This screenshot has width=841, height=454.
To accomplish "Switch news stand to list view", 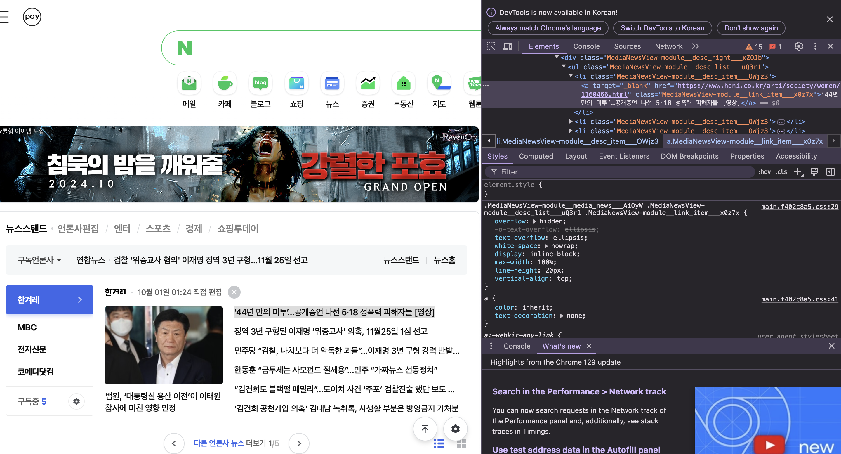I will click(x=439, y=443).
